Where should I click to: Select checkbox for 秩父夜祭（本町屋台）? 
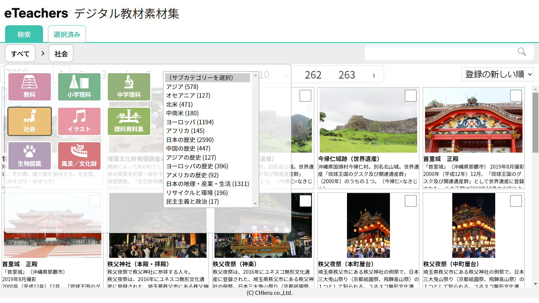(410, 201)
